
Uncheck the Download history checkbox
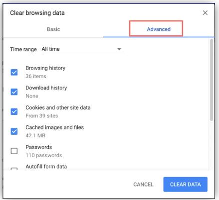pos(14,92)
